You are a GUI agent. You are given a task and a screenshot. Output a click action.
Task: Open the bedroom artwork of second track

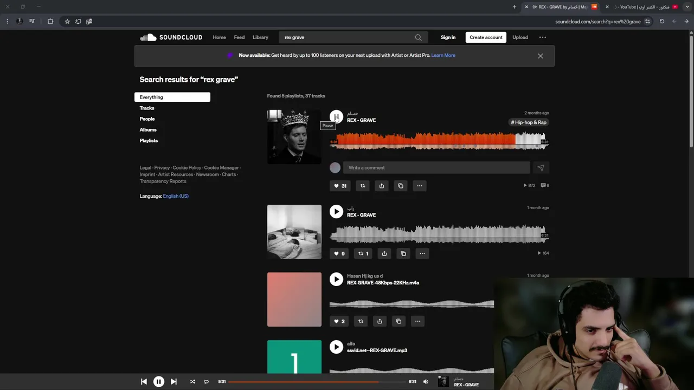[x=294, y=232]
